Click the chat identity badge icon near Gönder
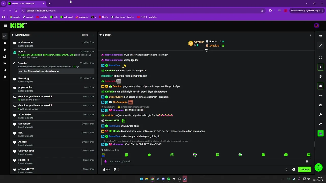 coord(294,170)
